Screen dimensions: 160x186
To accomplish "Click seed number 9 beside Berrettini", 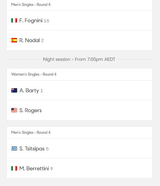I will 52,169.
